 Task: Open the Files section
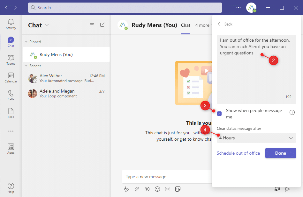11,113
